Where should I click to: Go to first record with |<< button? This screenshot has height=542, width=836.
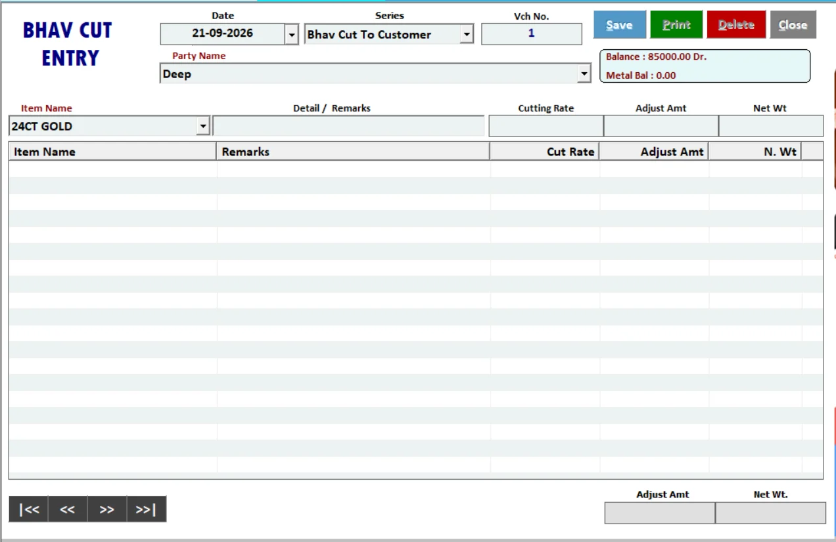click(x=28, y=509)
